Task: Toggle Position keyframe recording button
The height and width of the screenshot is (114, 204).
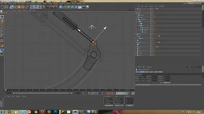Action: coord(117,93)
